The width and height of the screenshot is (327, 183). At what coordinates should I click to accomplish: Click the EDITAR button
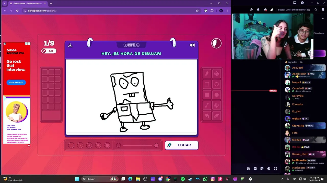[x=181, y=145]
